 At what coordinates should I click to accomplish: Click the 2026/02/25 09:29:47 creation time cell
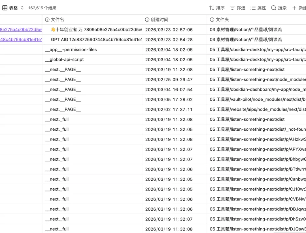tap(169, 79)
